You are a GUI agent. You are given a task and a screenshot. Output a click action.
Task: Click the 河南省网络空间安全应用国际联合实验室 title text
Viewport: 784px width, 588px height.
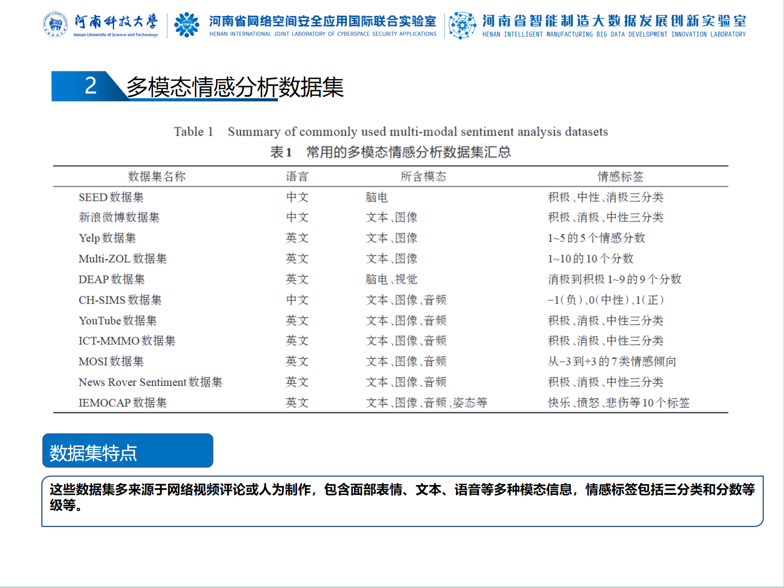coord(323,21)
